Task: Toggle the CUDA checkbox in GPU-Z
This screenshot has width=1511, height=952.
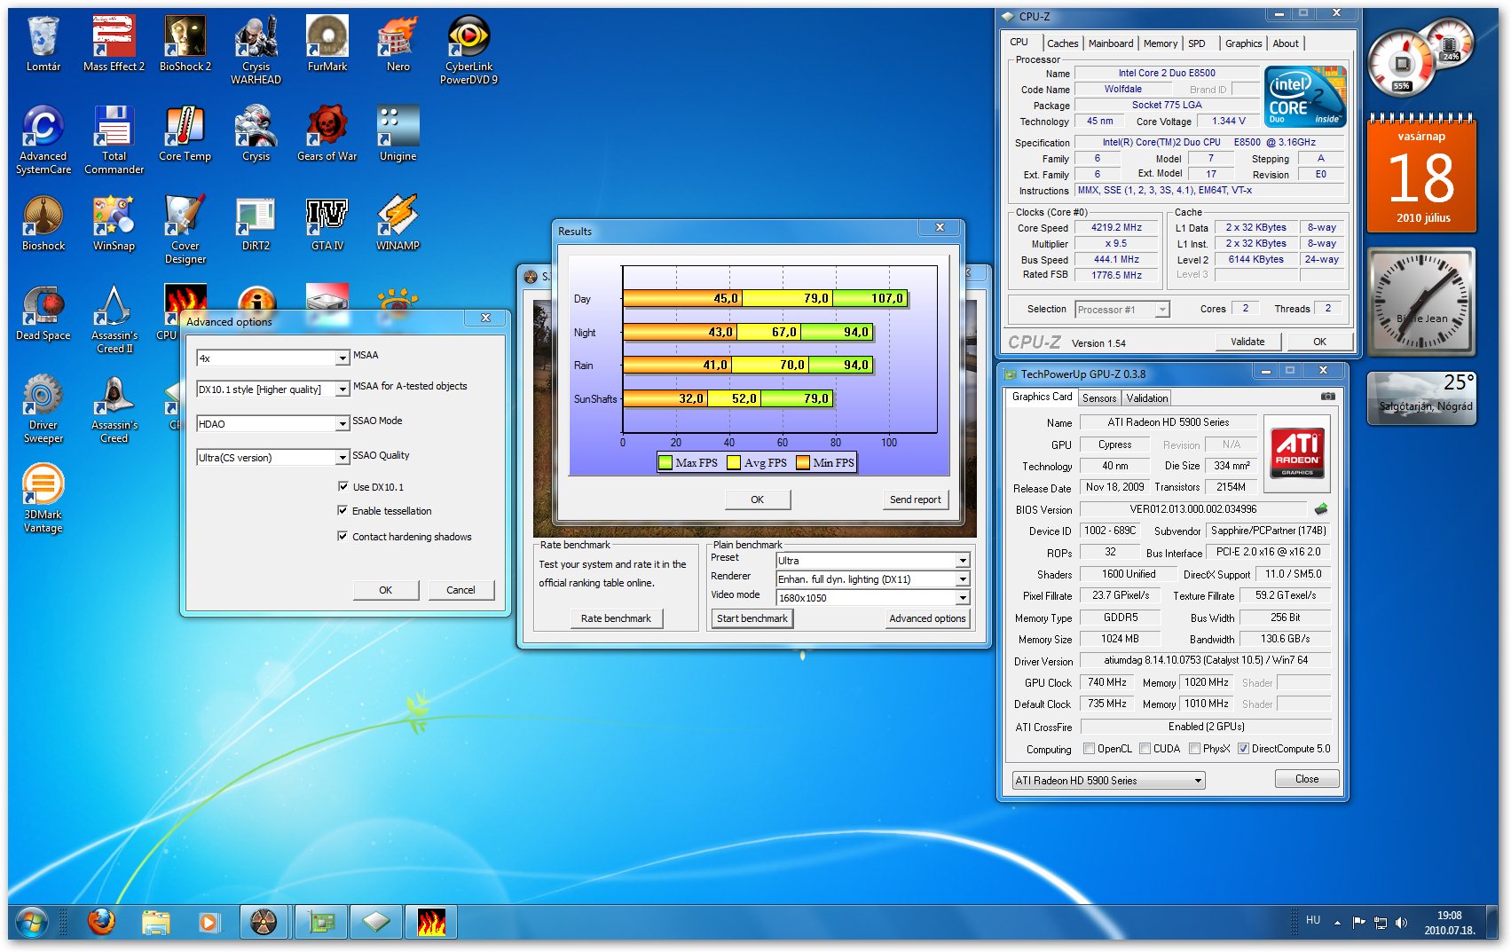Action: (1145, 749)
